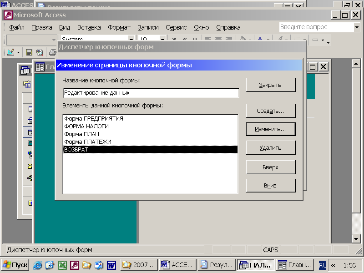Click the Изменить... button
Viewport: 364px width, 273px height.
[271, 129]
